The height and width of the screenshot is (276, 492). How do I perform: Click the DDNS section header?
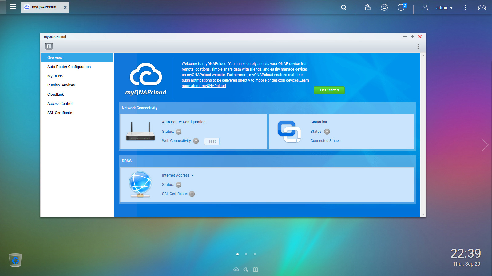[127, 161]
